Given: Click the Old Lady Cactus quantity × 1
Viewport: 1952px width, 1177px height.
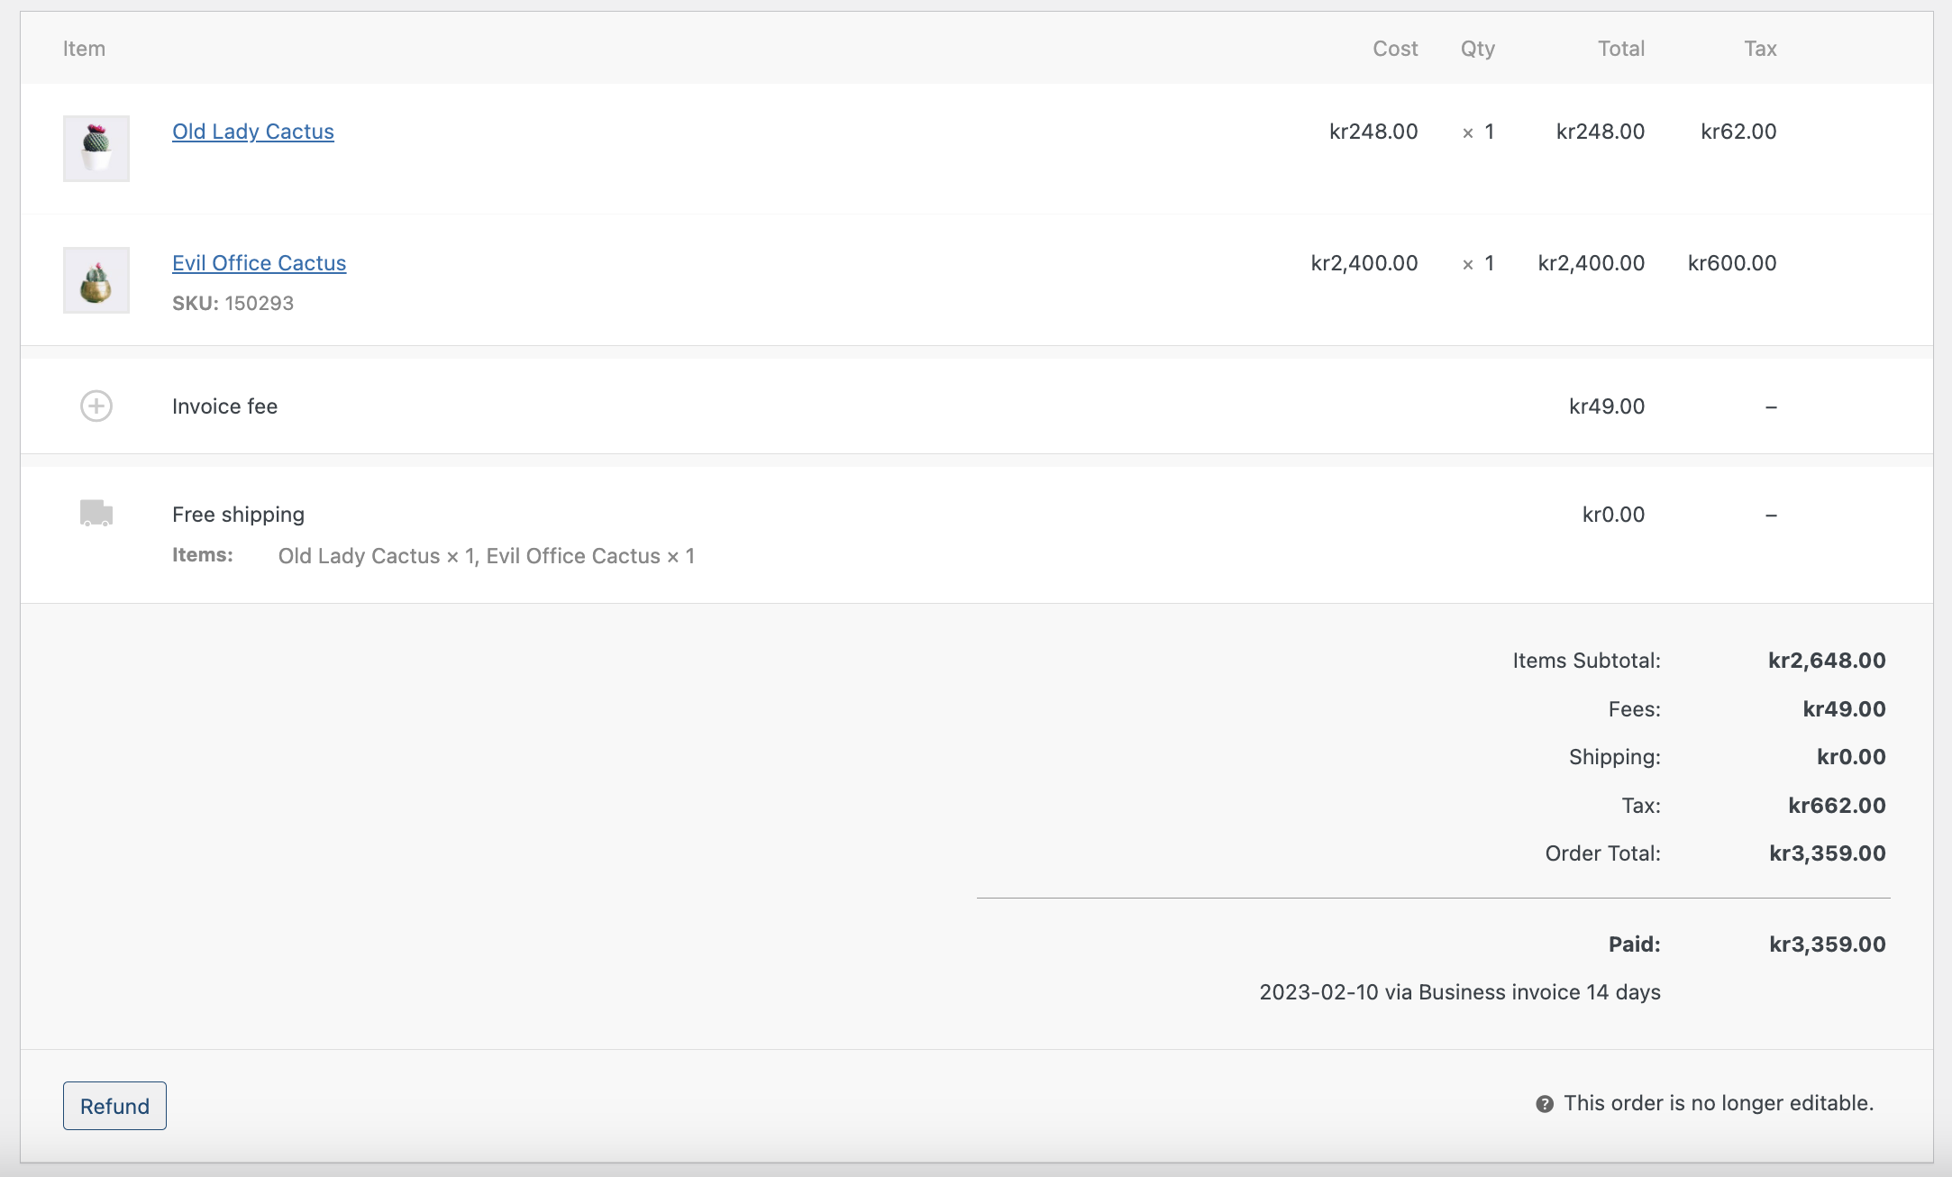Looking at the screenshot, I should [x=1478, y=132].
